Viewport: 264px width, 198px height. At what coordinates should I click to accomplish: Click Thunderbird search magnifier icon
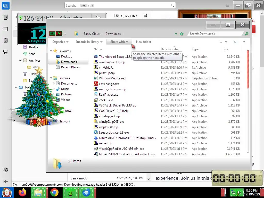pyautogui.click(x=172, y=5)
